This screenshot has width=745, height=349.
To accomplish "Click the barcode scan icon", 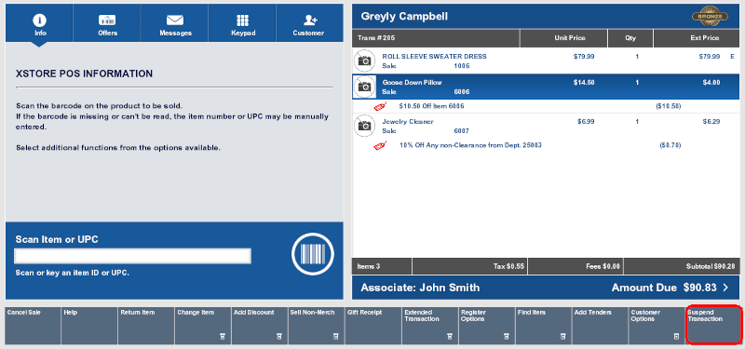I will (313, 254).
